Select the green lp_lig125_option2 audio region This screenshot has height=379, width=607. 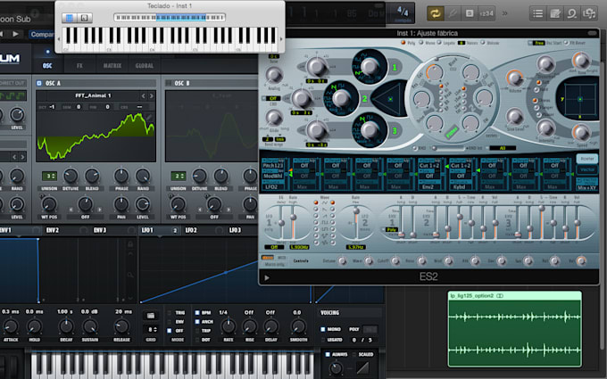514,329
